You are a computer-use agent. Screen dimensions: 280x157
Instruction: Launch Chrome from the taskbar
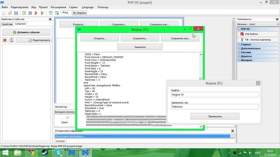[31, 153]
